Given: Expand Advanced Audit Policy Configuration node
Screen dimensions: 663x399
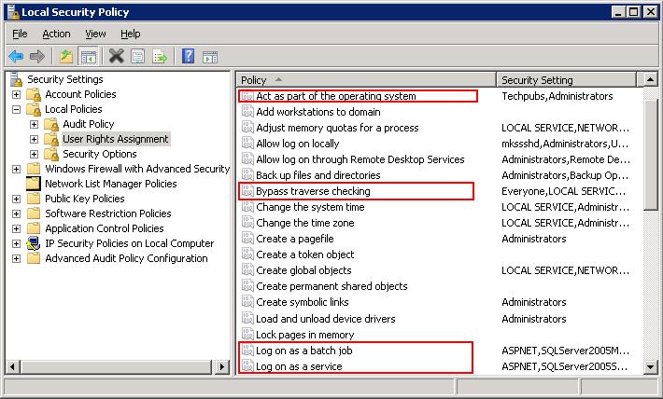Looking at the screenshot, I should 16,258.
